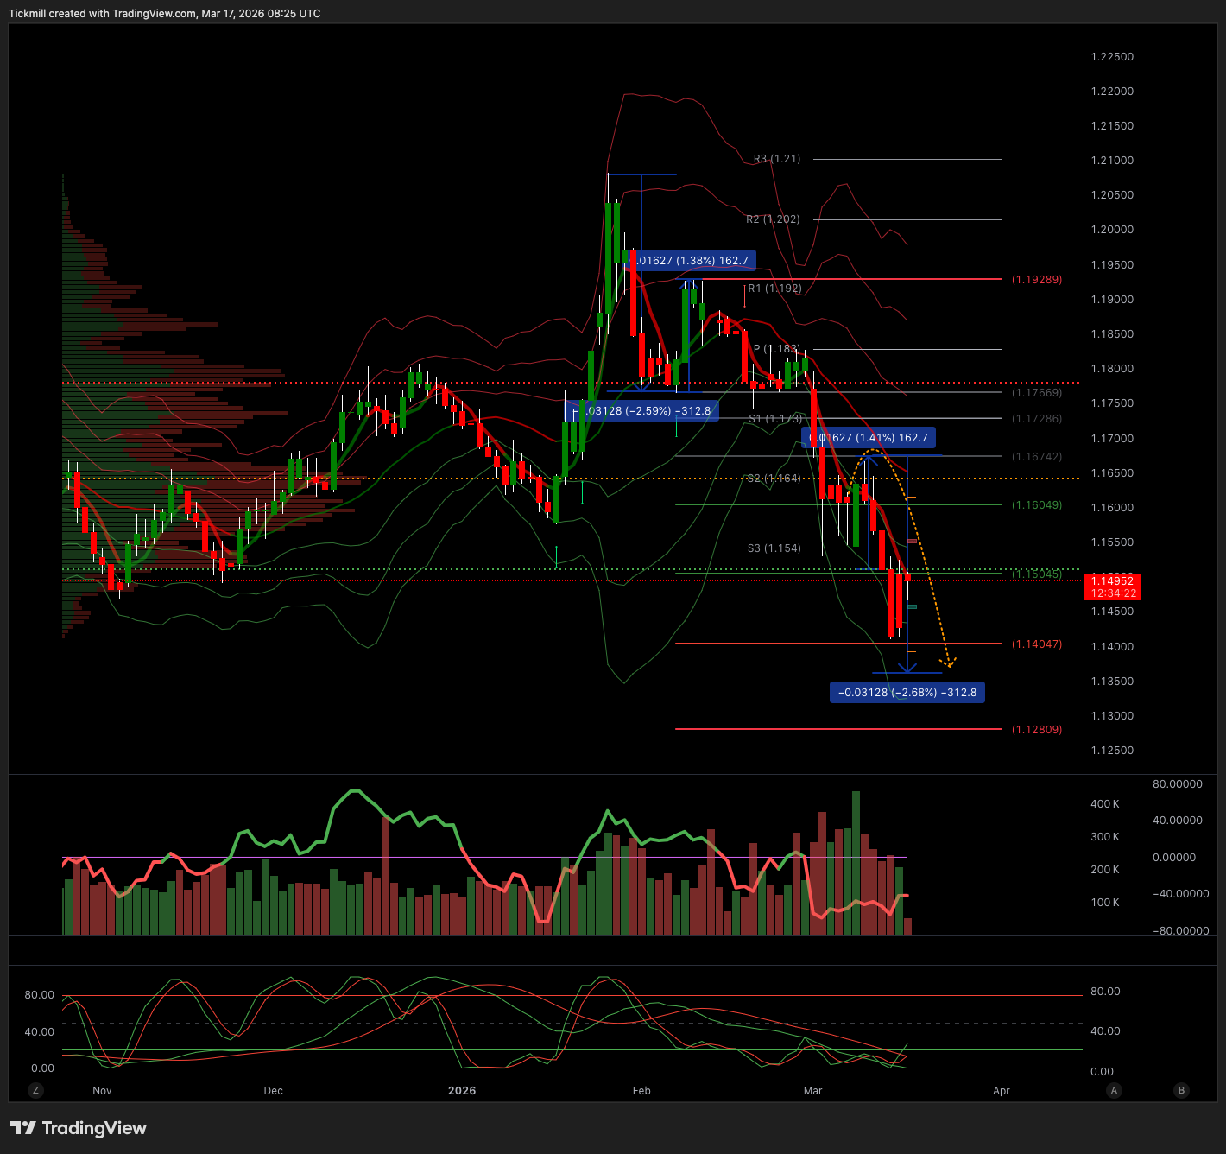The height and width of the screenshot is (1154, 1226).
Task: Click the 2026 year marker on time axis
Action: click(462, 1091)
